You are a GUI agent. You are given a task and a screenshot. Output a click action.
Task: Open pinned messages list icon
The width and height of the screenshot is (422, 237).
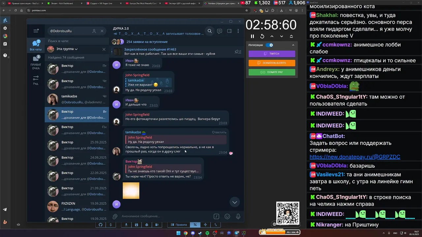coord(237,52)
